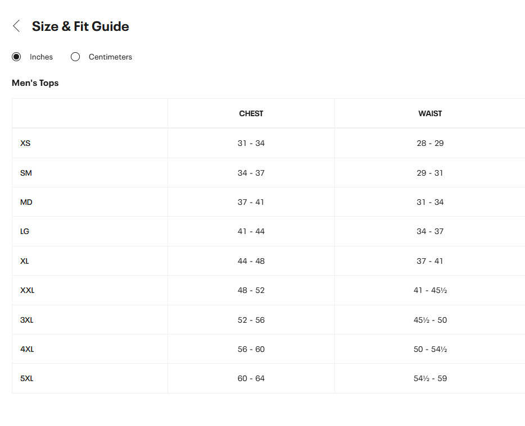
Task: Select the 5XL size row label
Action: pyautogui.click(x=27, y=378)
